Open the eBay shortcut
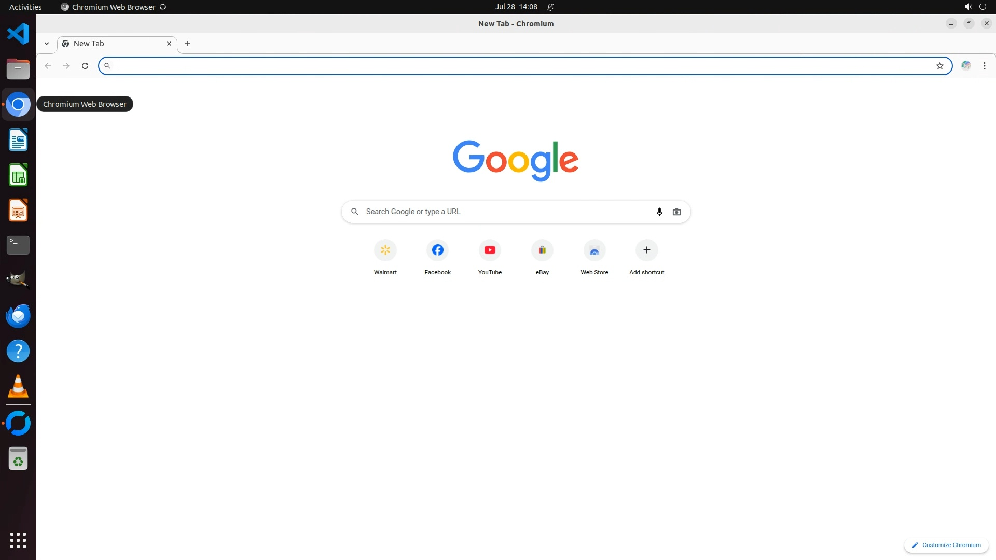 point(542,250)
